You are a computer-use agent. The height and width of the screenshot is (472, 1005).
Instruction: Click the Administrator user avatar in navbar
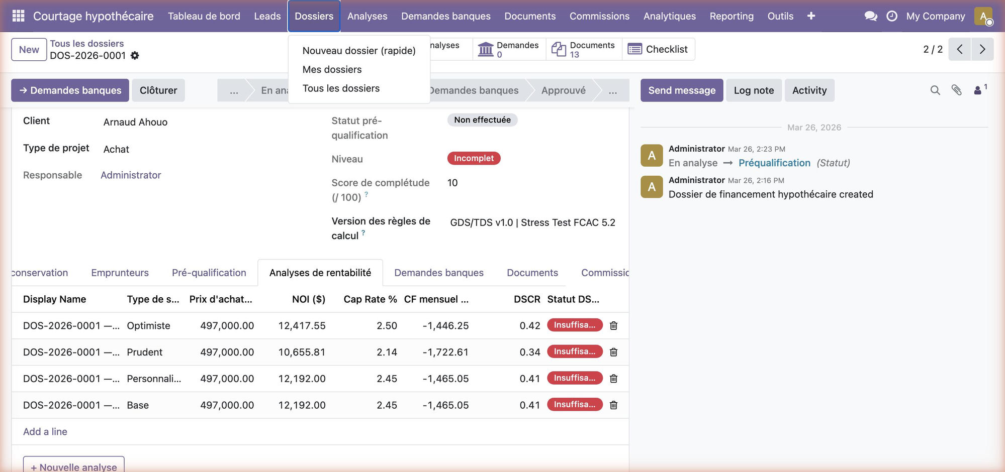click(983, 16)
